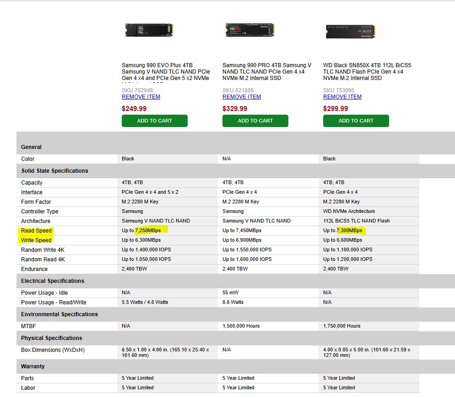Click the highlighted 7,250MBps read speed value
455x398 pixels.
tap(148, 230)
